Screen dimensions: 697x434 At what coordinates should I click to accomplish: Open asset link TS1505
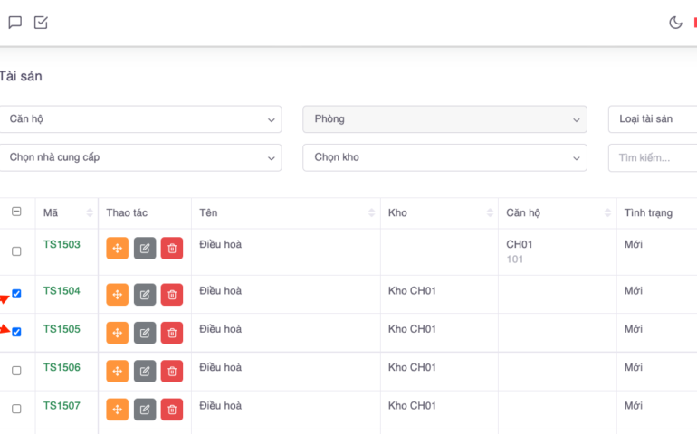click(x=62, y=329)
